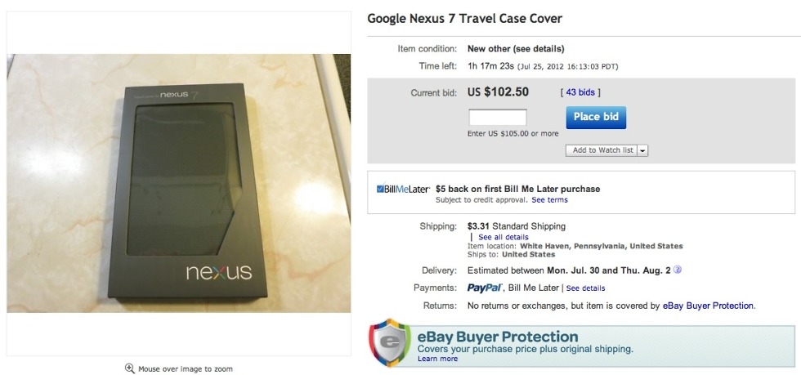This screenshot has width=801, height=375.
Task: Open See details link for Payments
Action: pos(585,288)
